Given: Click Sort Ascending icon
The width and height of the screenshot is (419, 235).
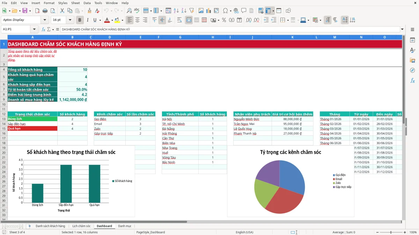Looking at the screenshot, I should (176, 11).
